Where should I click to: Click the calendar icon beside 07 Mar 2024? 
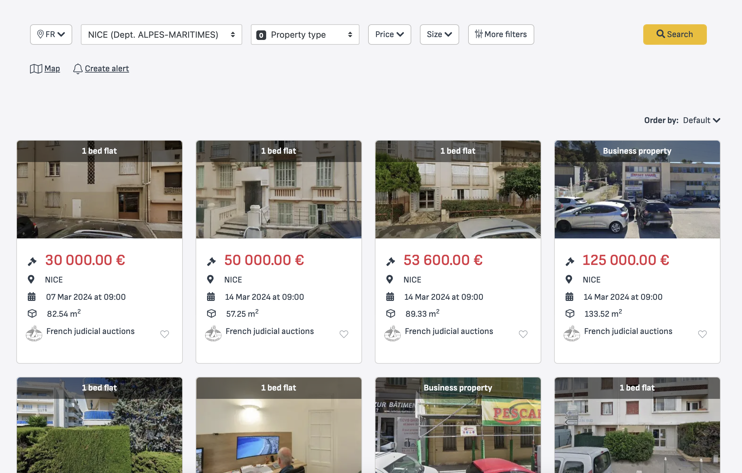pyautogui.click(x=32, y=297)
